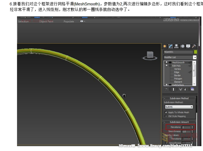203x151 pixels.
Task: Select MeshSmooth in modifier stack
Action: (178, 62)
